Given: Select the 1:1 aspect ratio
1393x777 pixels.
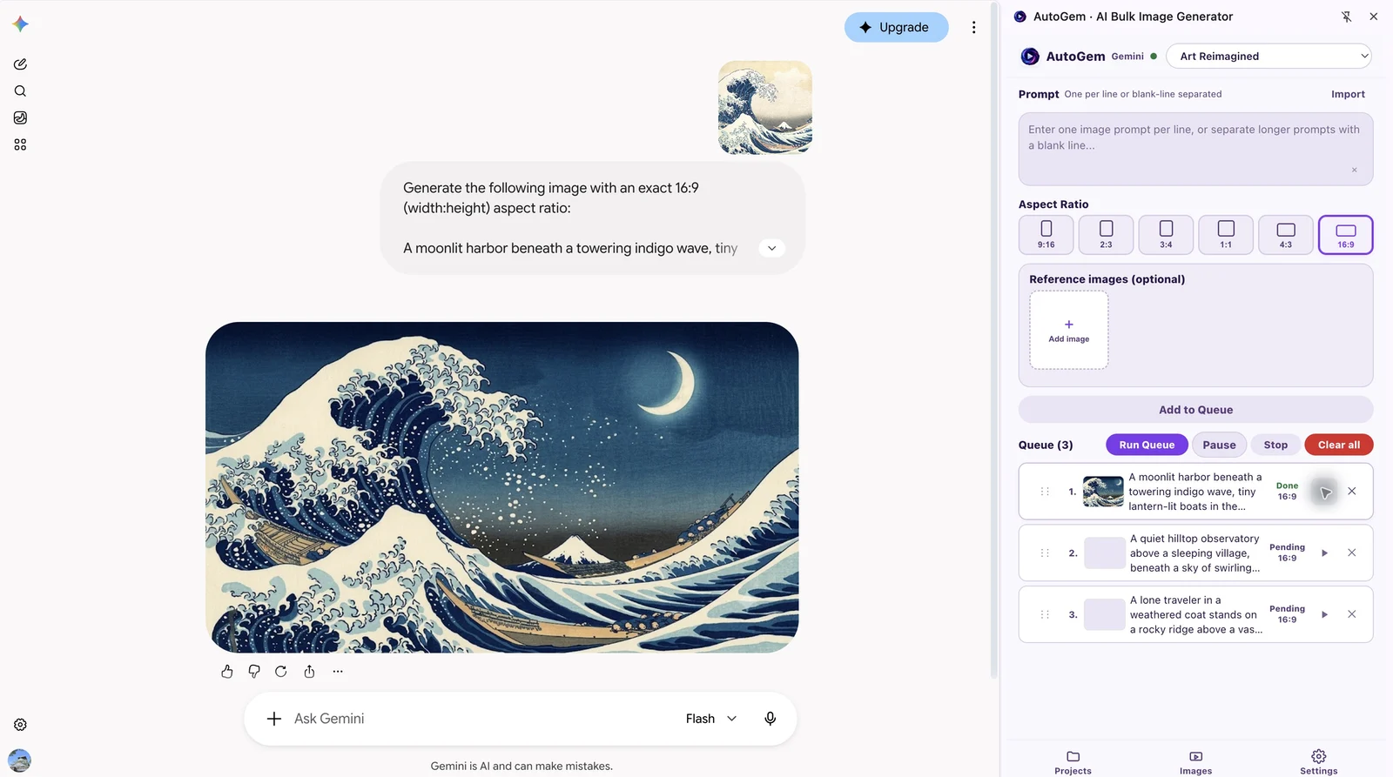Looking at the screenshot, I should click(x=1226, y=235).
